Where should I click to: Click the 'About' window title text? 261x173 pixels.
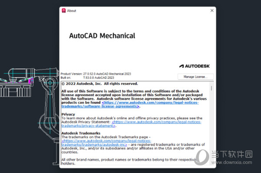pos(72,11)
